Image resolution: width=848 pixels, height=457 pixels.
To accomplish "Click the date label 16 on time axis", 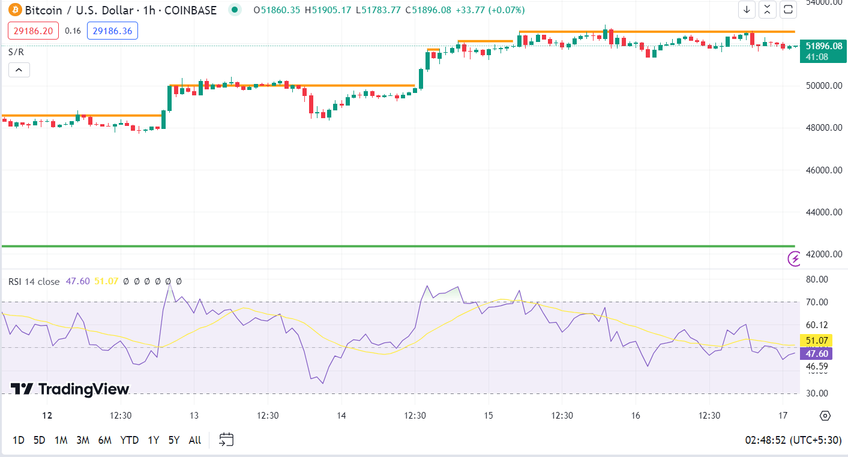I will 636,416.
